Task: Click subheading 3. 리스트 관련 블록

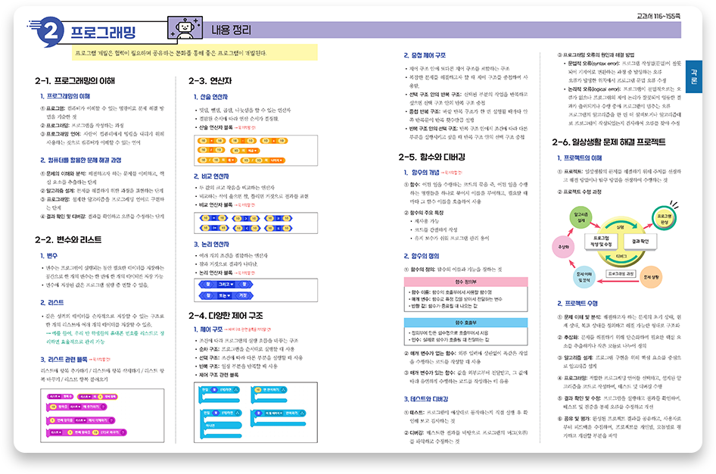Action: point(64,360)
